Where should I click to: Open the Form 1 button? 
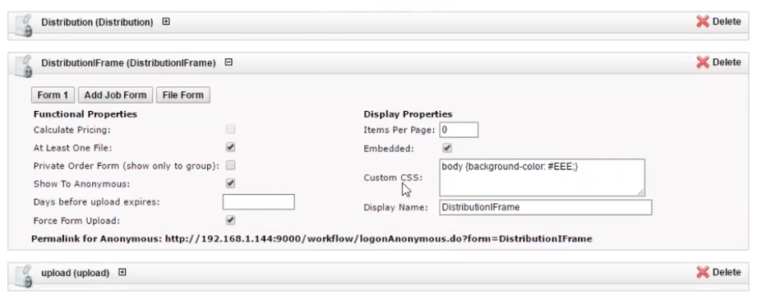pos(53,95)
